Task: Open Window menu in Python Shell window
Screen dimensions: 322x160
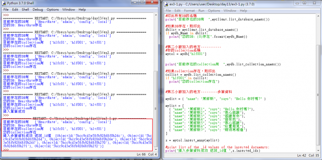Action: (69, 9)
